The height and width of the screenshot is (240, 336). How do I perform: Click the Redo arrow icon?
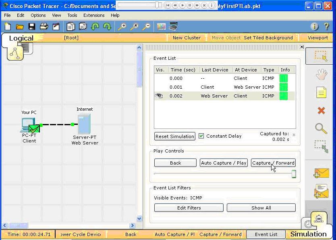(x=107, y=26)
